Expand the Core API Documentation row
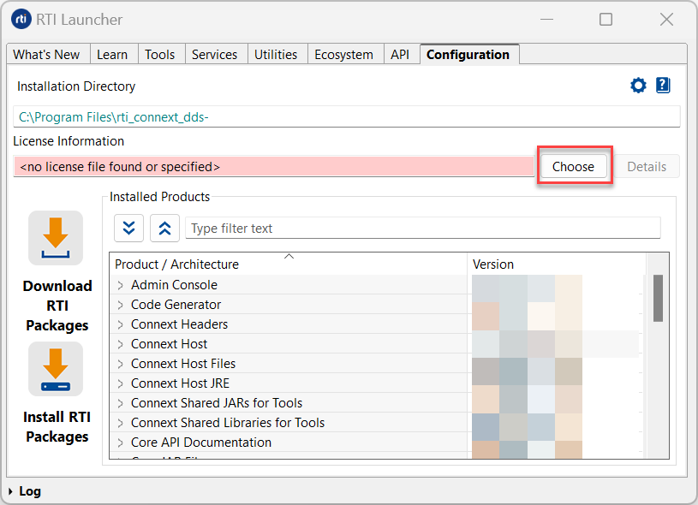 [120, 443]
